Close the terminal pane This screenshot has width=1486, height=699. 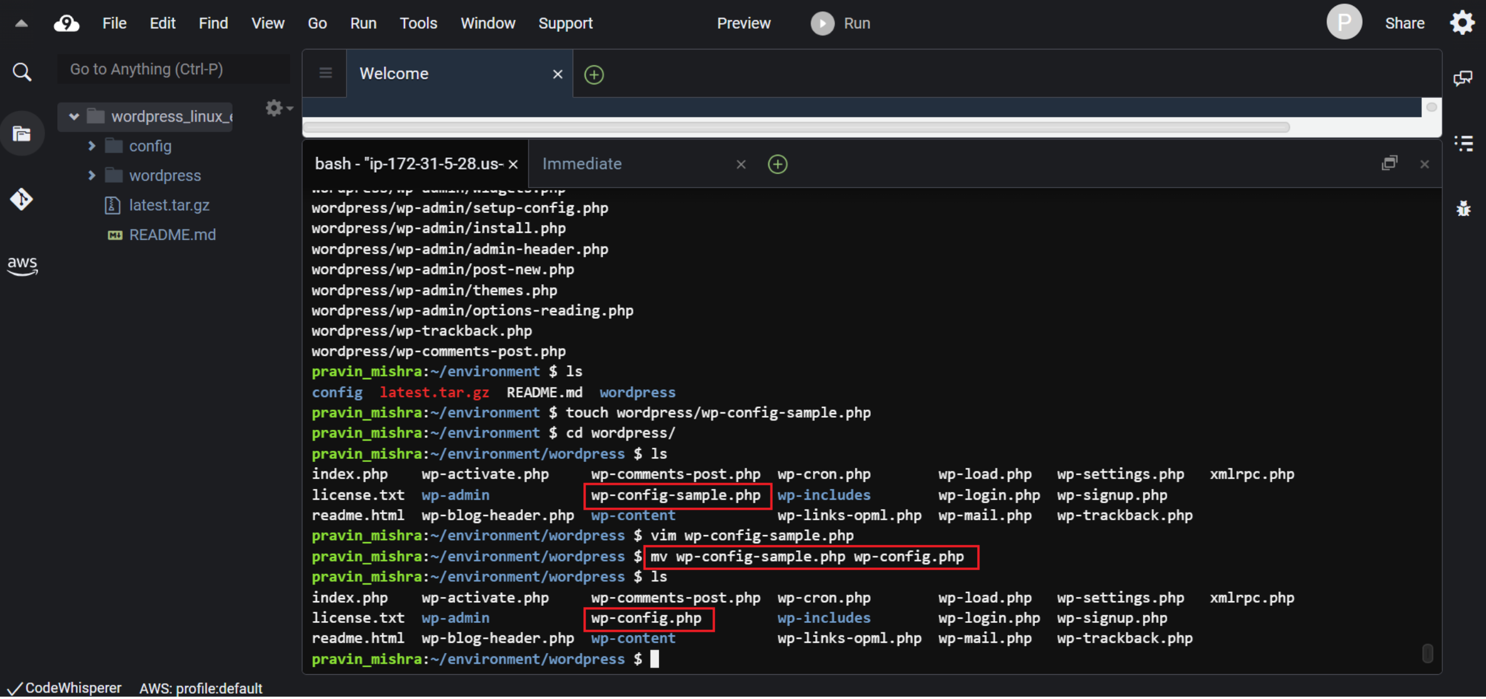click(x=1424, y=164)
